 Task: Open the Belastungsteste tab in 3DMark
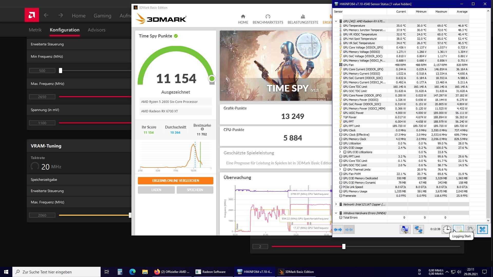tap(303, 19)
